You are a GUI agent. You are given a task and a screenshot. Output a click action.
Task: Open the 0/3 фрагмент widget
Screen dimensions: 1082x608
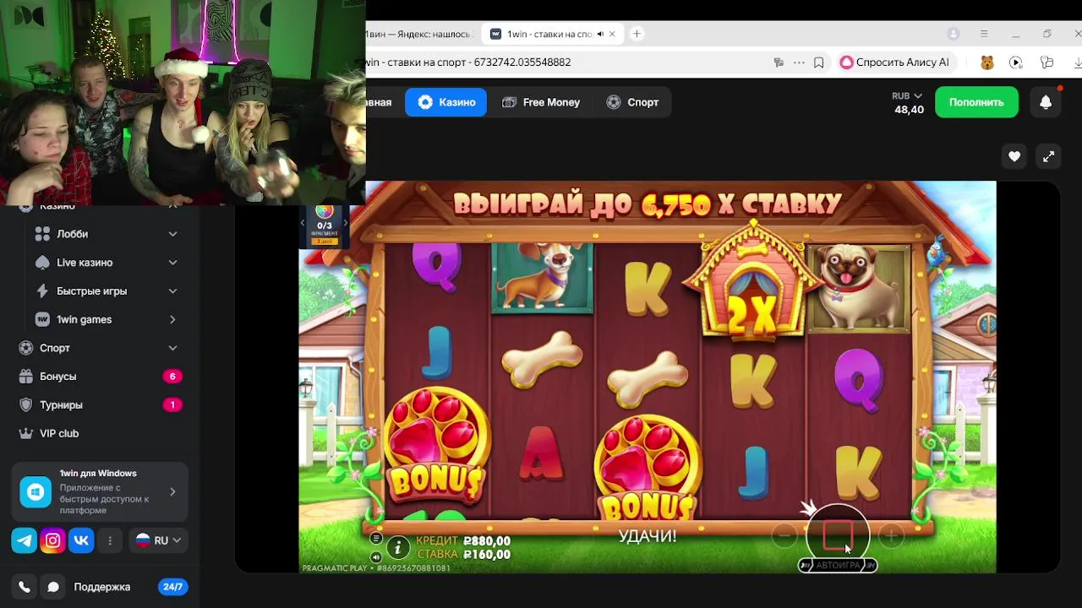coord(325,225)
